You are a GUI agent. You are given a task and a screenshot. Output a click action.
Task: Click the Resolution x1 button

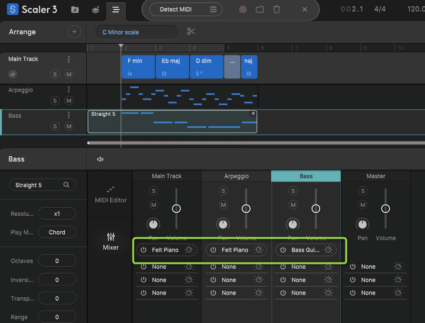coord(57,214)
